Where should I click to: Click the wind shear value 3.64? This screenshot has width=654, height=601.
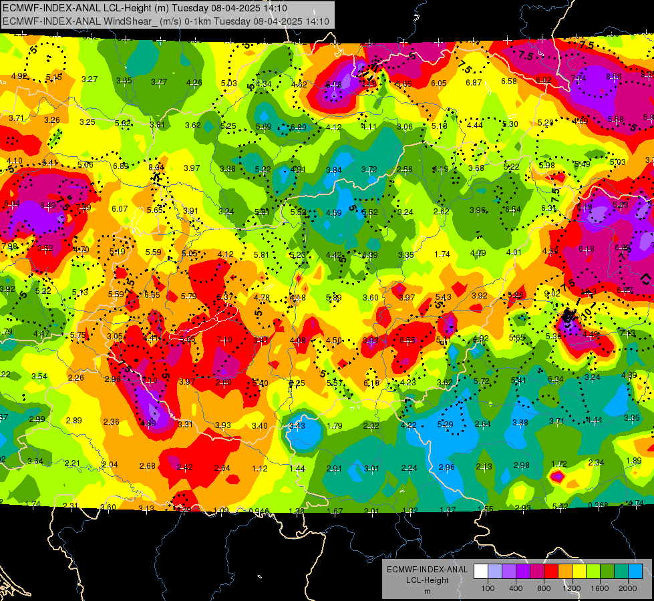35,461
